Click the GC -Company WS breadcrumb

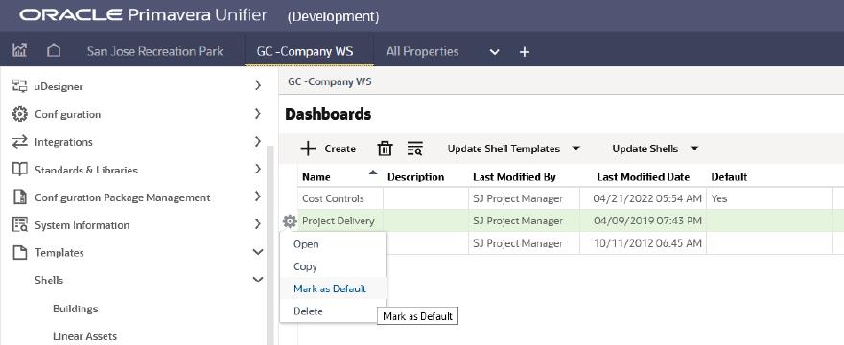point(329,81)
